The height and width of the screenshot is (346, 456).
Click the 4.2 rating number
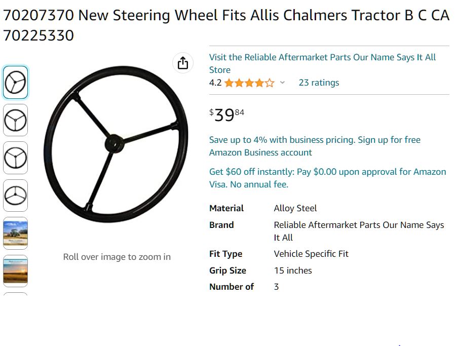click(215, 83)
